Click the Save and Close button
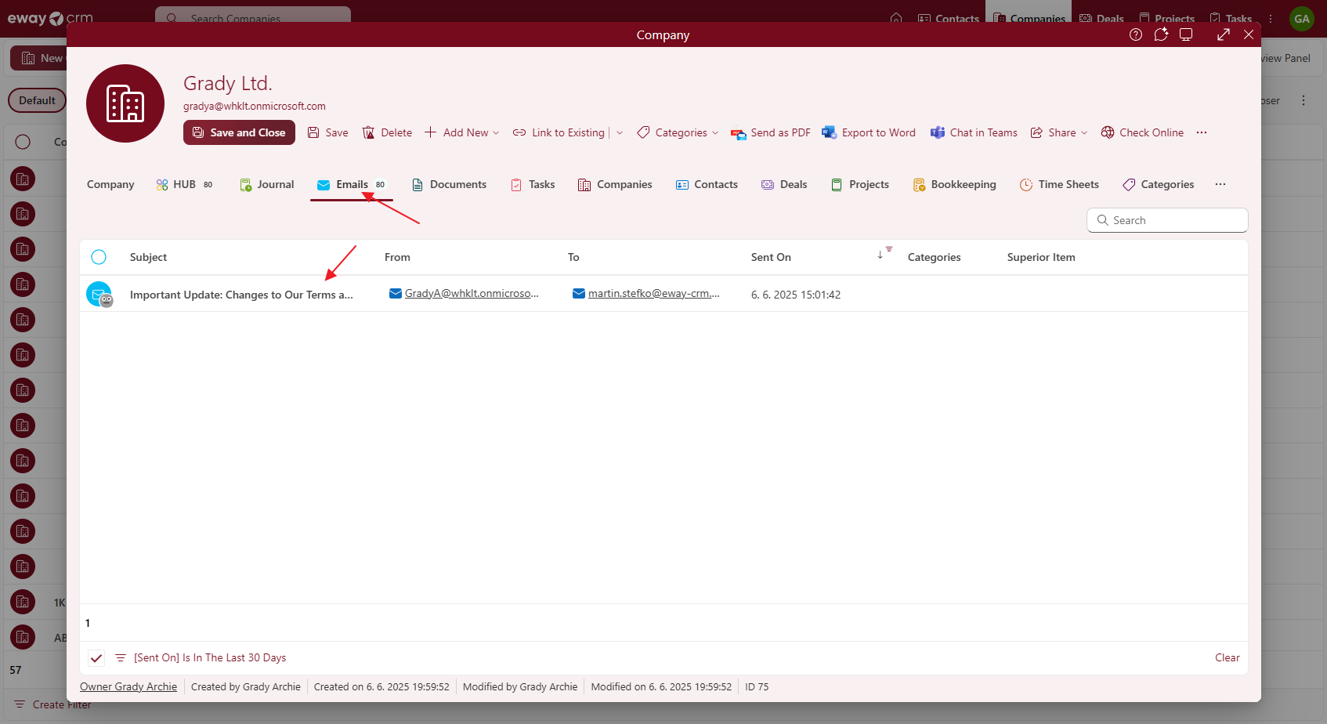The image size is (1327, 724). coord(239,132)
